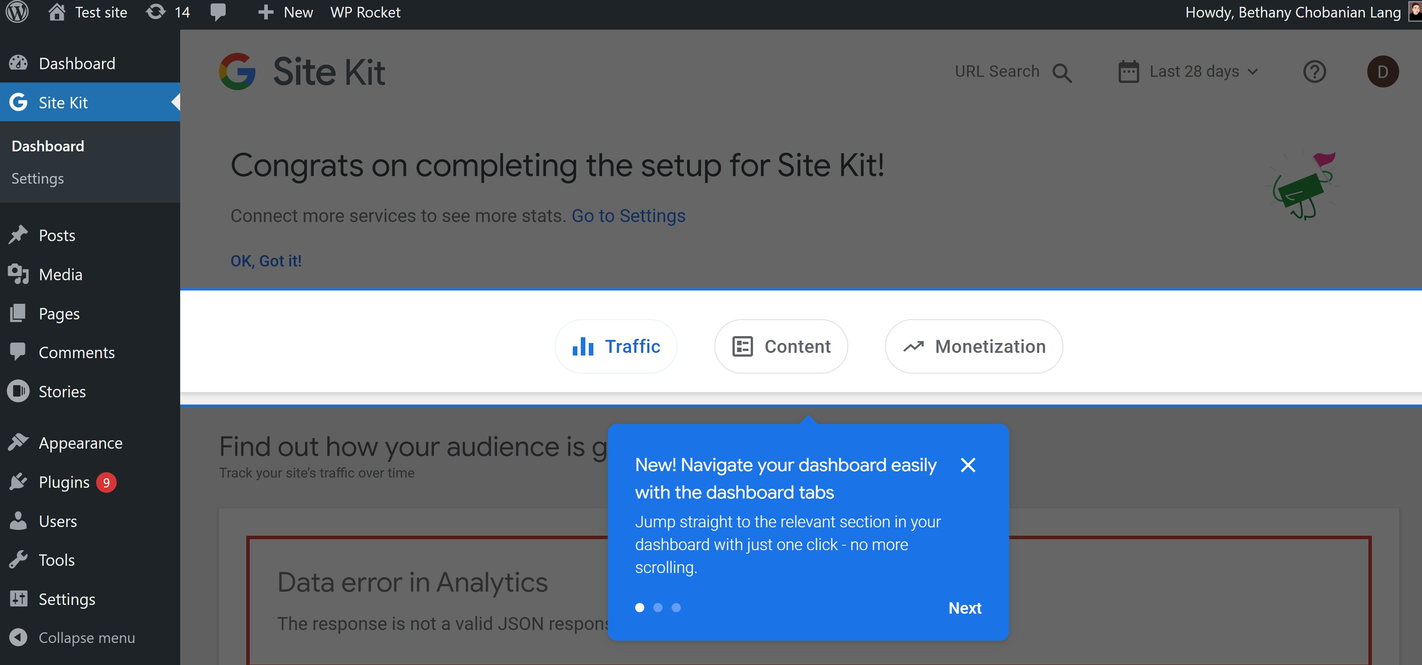Close the dashboard tabs tooltip
Image resolution: width=1422 pixels, height=665 pixels.
tap(968, 465)
